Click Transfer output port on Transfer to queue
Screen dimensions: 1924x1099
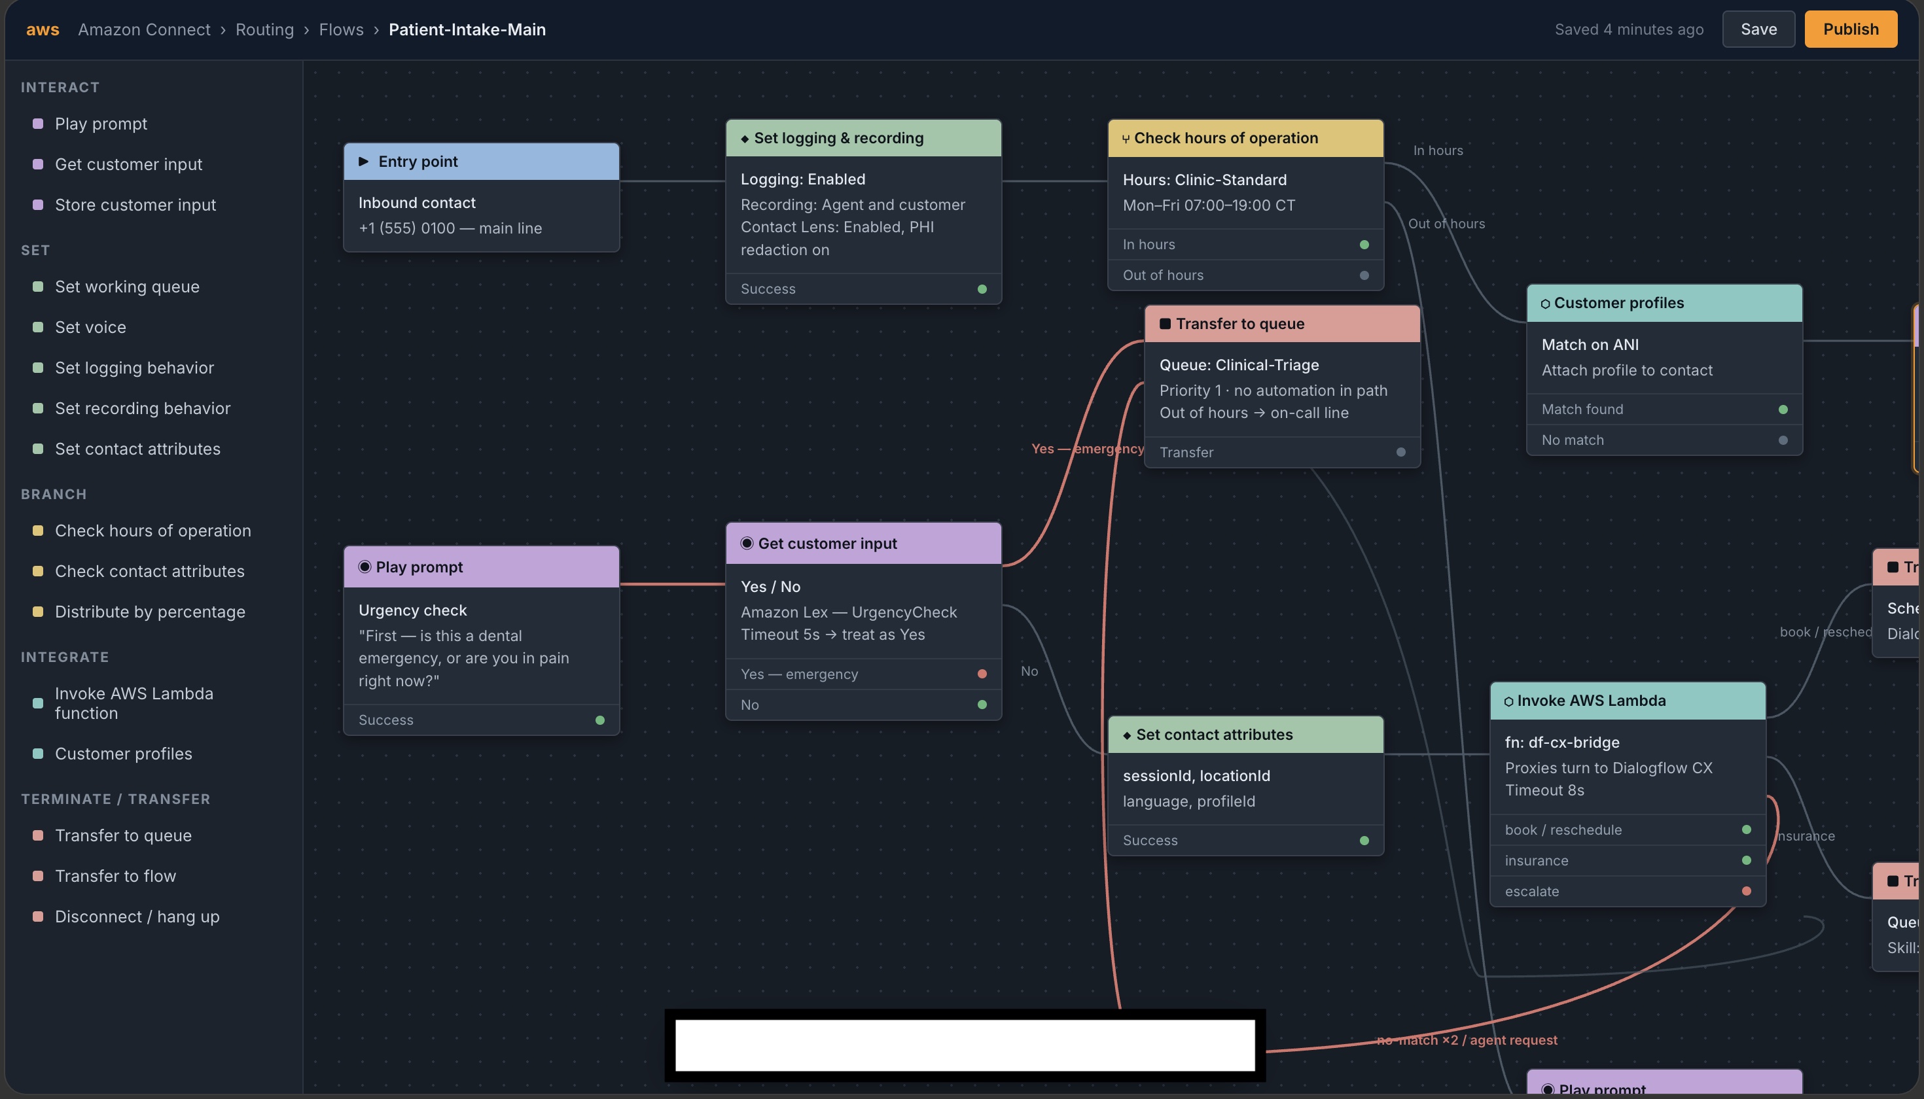[x=1400, y=452]
